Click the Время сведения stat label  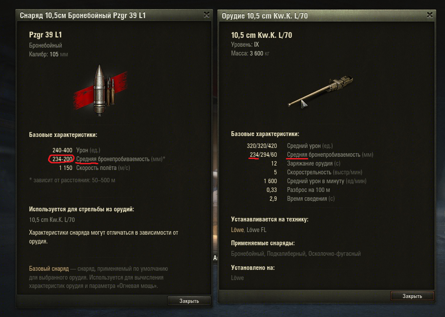point(310,199)
